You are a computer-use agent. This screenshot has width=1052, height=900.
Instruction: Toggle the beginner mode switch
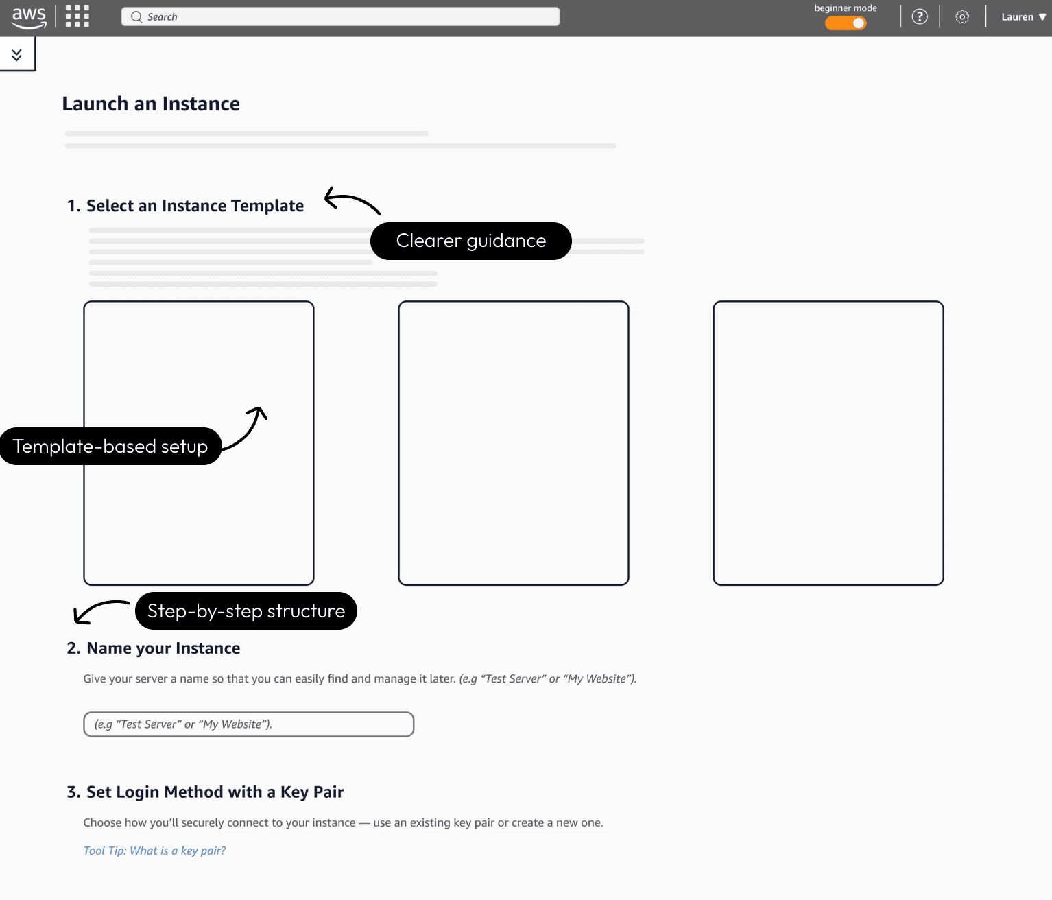(x=846, y=23)
